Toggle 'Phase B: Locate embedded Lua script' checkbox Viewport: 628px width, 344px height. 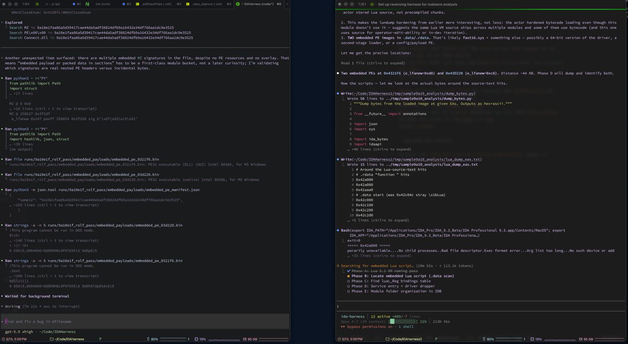pos(349,276)
